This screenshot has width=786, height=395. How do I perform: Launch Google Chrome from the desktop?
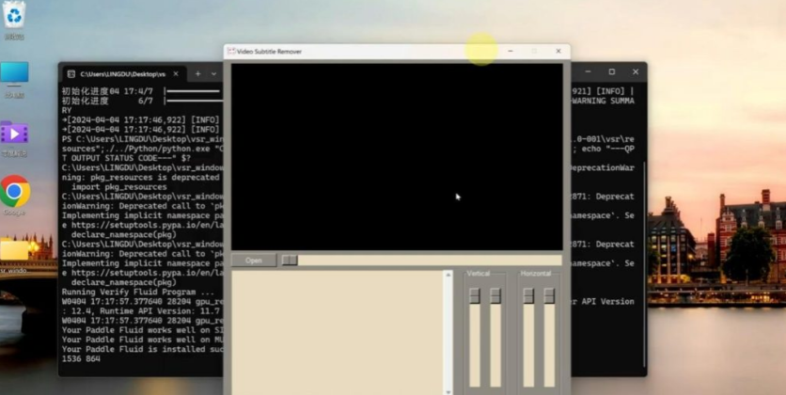pyautogui.click(x=14, y=192)
